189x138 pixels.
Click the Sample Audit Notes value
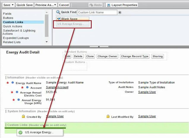coord(151,87)
